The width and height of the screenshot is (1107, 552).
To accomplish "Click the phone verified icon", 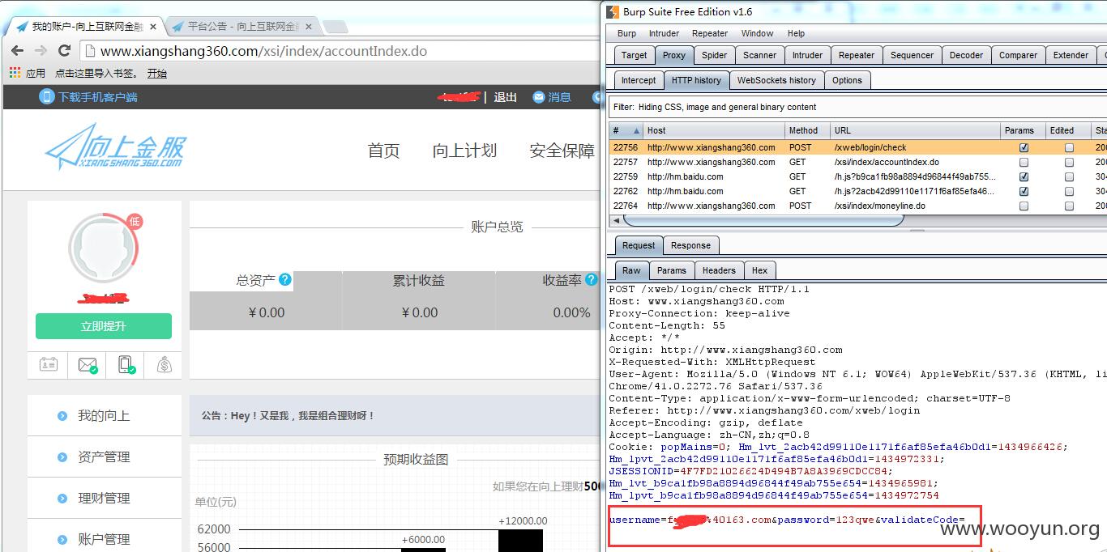I will [126, 365].
